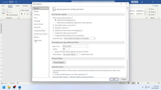Click the Cancel button
Screen dimensions: 161x90
(124, 79)
